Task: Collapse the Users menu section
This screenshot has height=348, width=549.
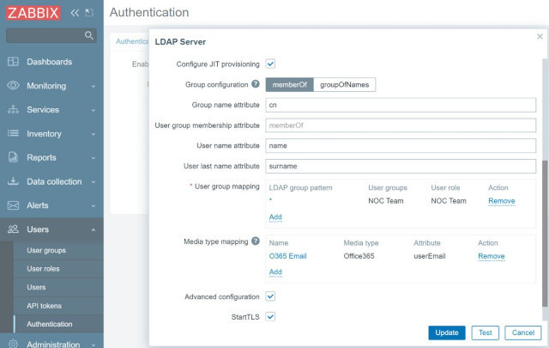Action: [94, 229]
